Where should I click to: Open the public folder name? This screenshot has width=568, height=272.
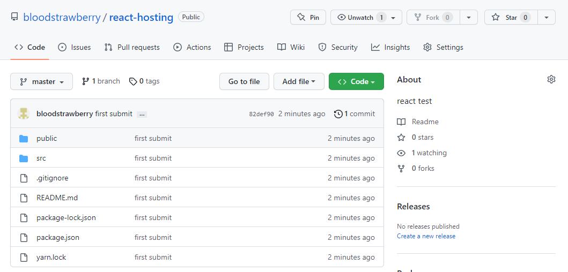click(x=47, y=139)
